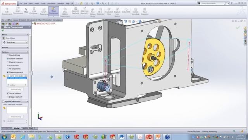Click Resume Drag under Options
The image size is (248, 140).
click(16, 89)
